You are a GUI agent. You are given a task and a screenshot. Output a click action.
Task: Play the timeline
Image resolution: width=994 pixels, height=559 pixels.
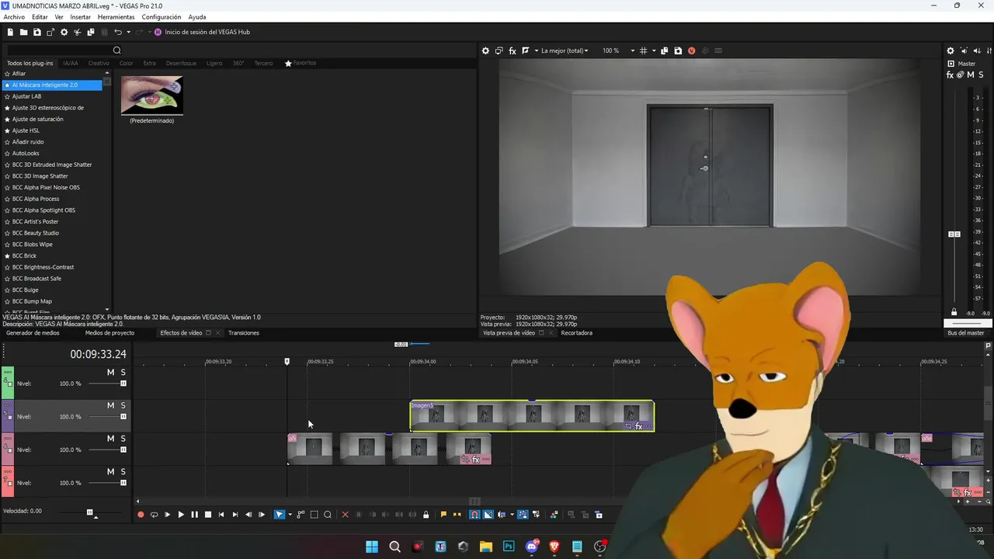click(181, 515)
